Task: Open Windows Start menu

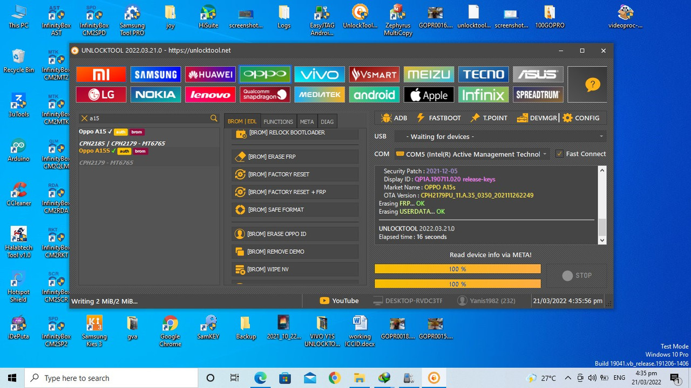Action: (x=12, y=378)
